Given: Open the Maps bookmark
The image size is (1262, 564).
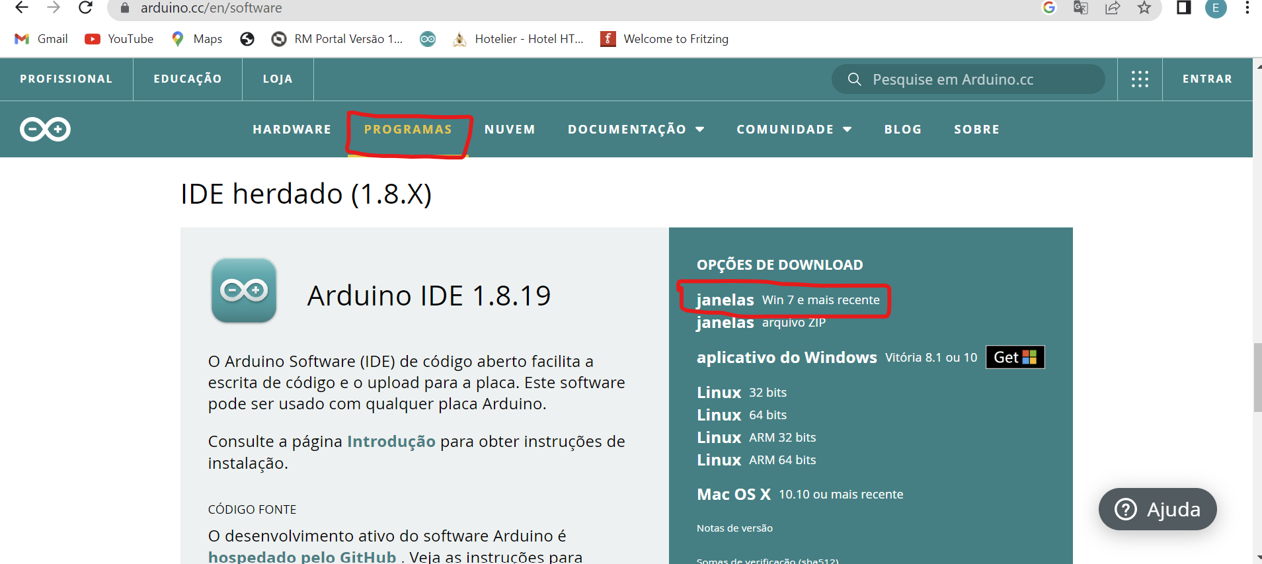Looking at the screenshot, I should click(x=196, y=39).
